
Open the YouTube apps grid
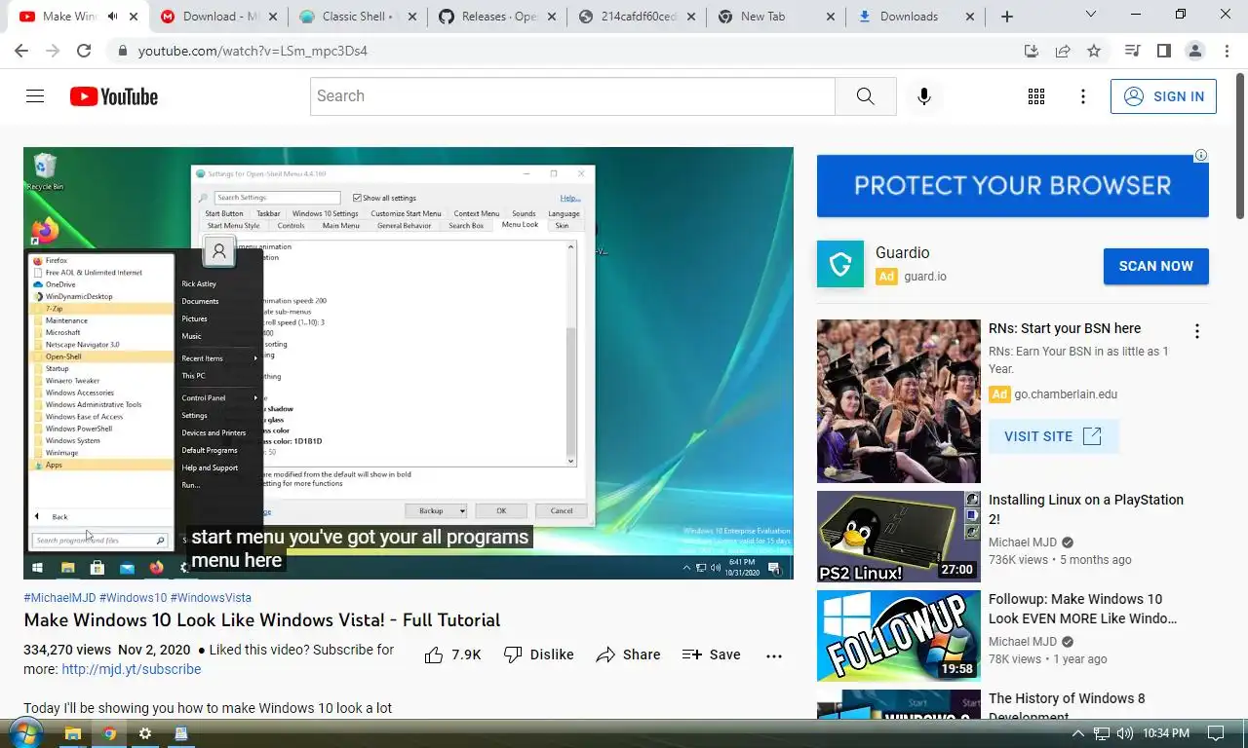(1036, 96)
